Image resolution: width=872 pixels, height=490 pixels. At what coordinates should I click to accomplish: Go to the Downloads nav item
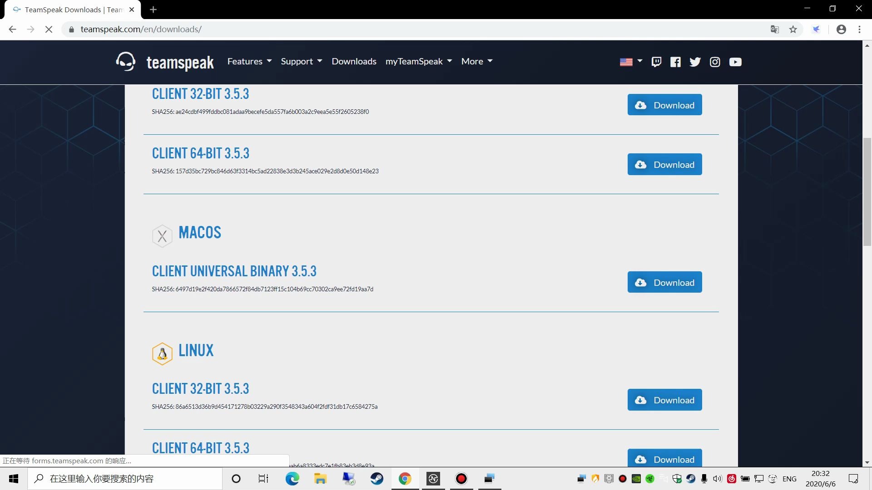pos(354,61)
